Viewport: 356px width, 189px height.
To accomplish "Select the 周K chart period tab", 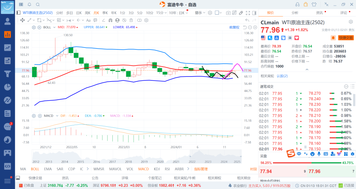I will click(87, 13).
